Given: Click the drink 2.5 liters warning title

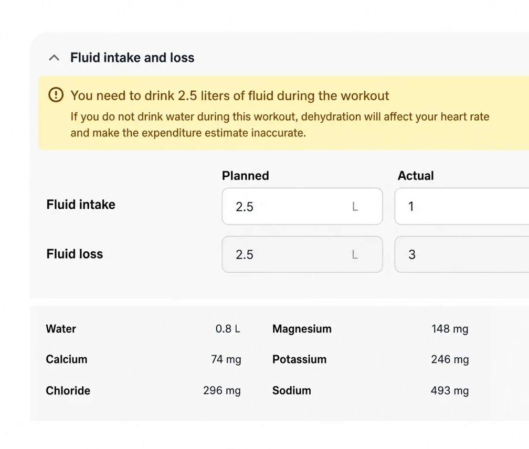Looking at the screenshot, I should [x=230, y=96].
